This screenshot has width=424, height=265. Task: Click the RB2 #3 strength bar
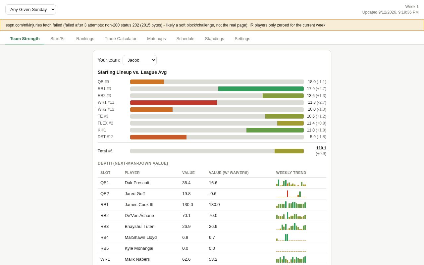pos(217,96)
